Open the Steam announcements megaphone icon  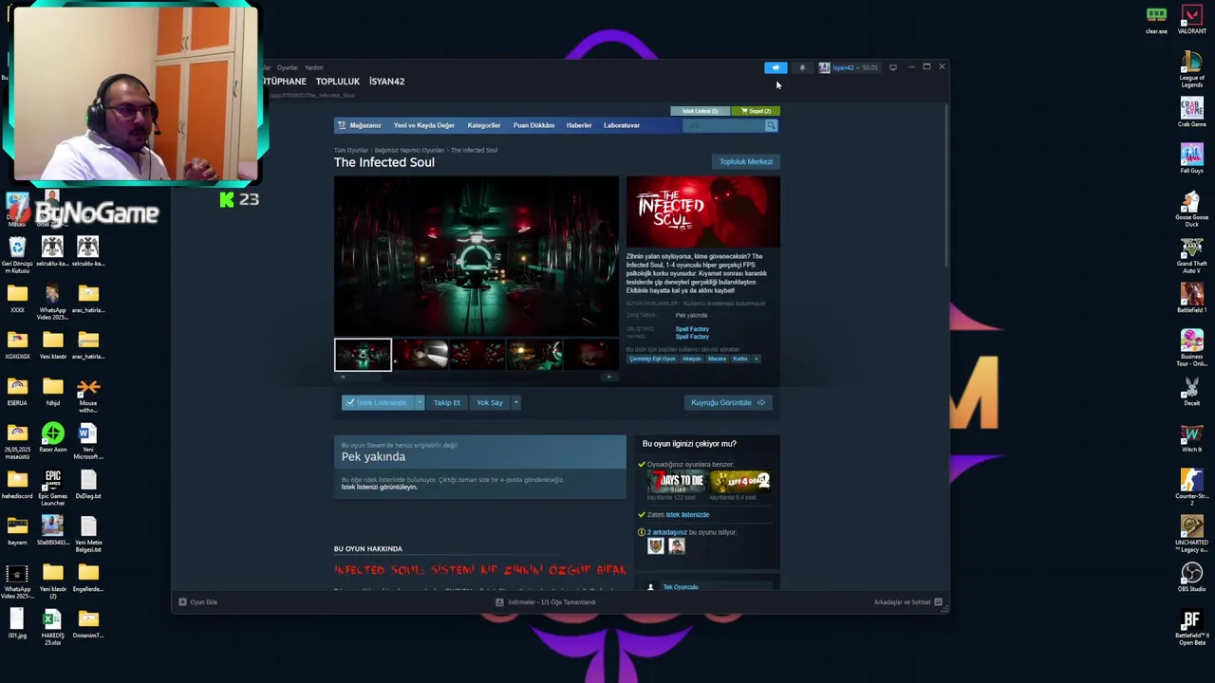[776, 67]
